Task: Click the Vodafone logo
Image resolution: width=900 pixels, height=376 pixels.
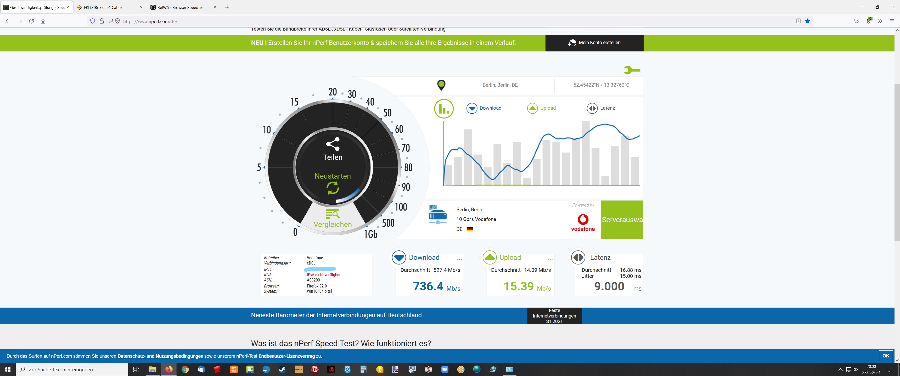Action: (583, 222)
